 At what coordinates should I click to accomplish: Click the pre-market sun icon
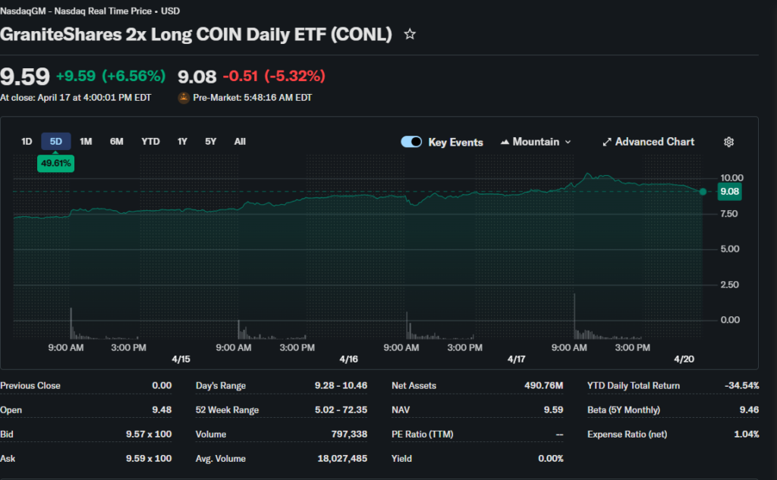tap(184, 98)
